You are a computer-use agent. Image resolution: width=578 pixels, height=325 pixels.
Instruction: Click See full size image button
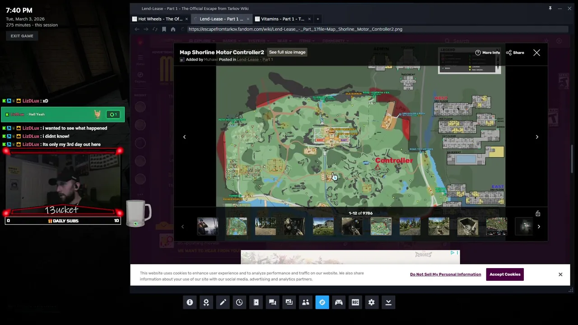[287, 52]
